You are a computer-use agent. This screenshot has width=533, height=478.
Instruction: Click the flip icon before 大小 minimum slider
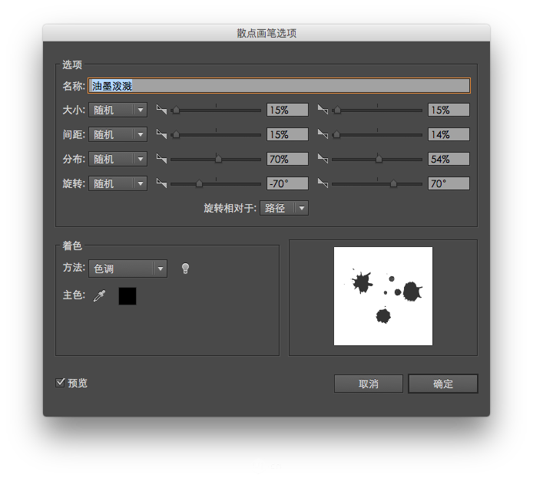161,109
